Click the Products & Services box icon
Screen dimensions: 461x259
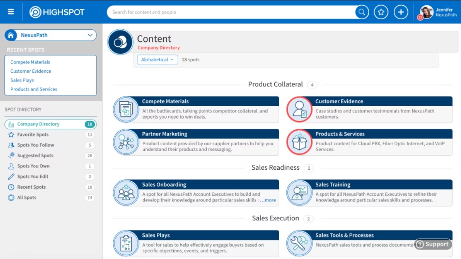[x=299, y=142]
